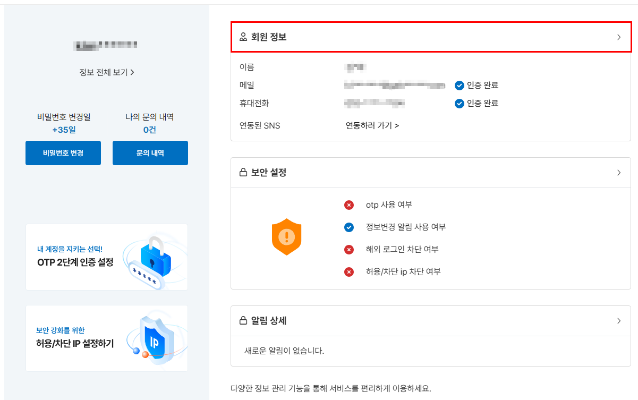Viewport: 638px width, 400px height.
Task: Click the 휴대전화 인증 완료 check icon
Action: point(460,104)
